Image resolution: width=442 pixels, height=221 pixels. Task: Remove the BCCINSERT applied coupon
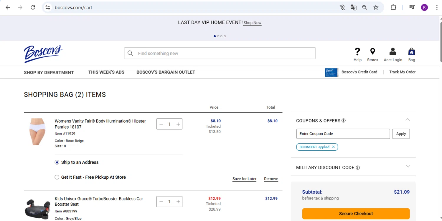click(334, 147)
